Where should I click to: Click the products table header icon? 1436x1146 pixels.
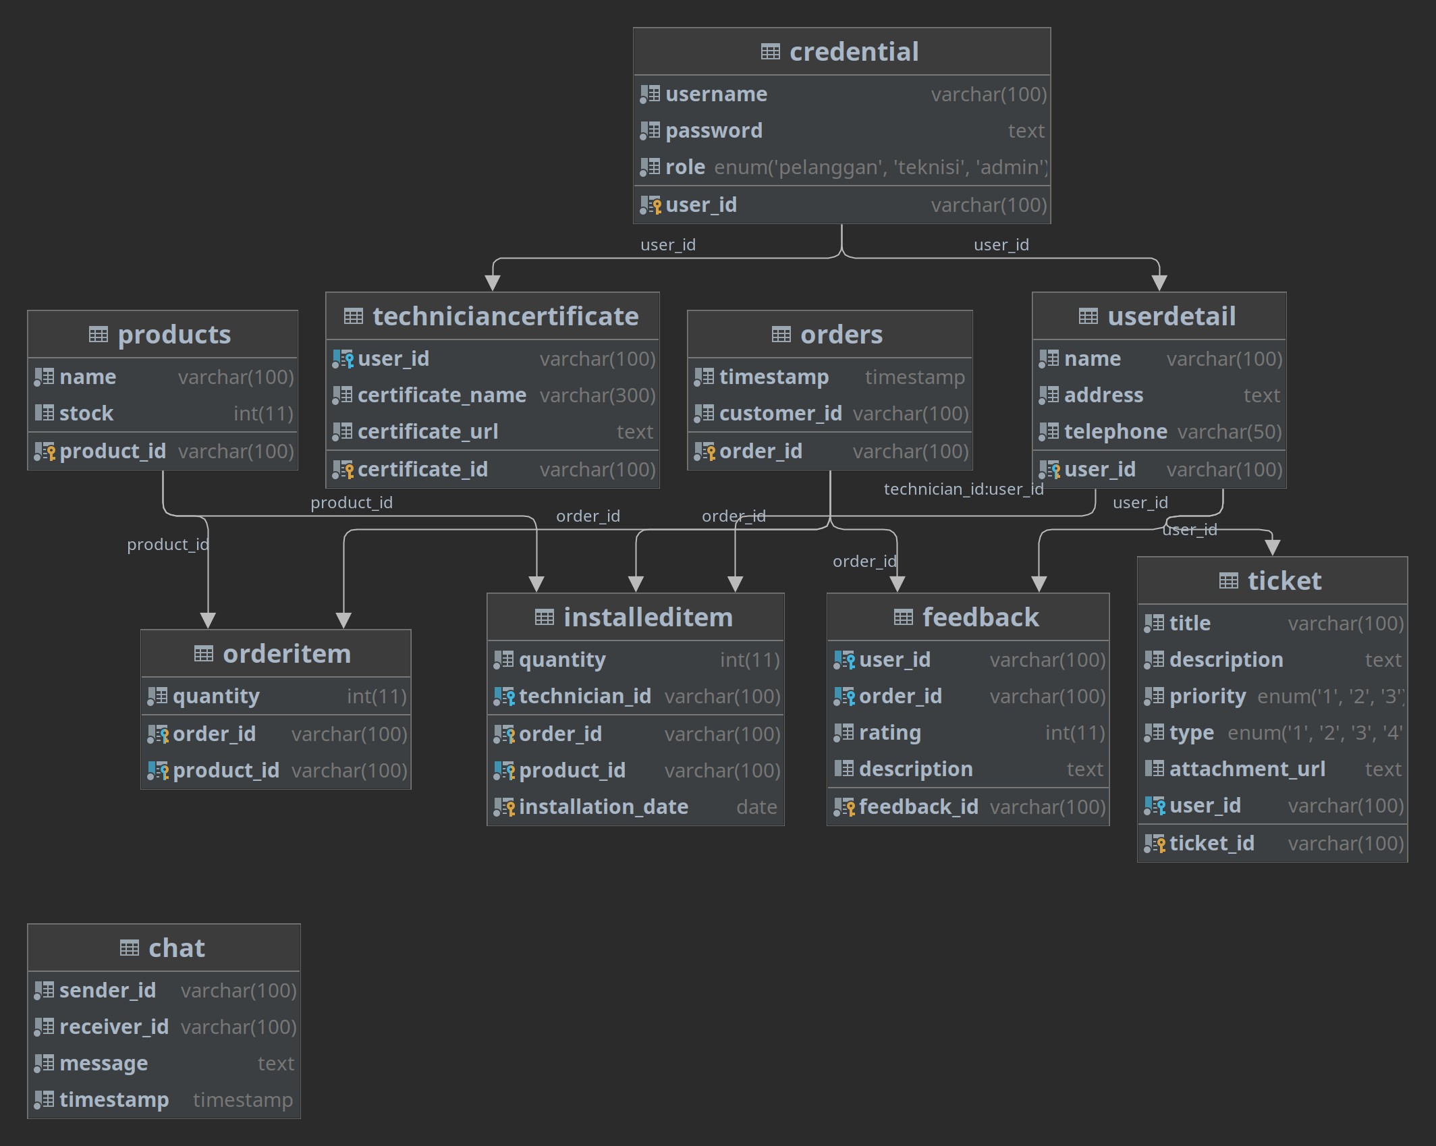98,335
